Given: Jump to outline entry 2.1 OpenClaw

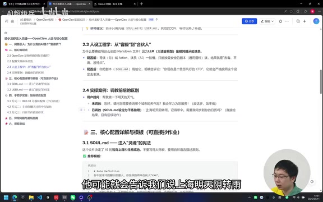Looking at the screenshot, I should (x=29, y=56).
